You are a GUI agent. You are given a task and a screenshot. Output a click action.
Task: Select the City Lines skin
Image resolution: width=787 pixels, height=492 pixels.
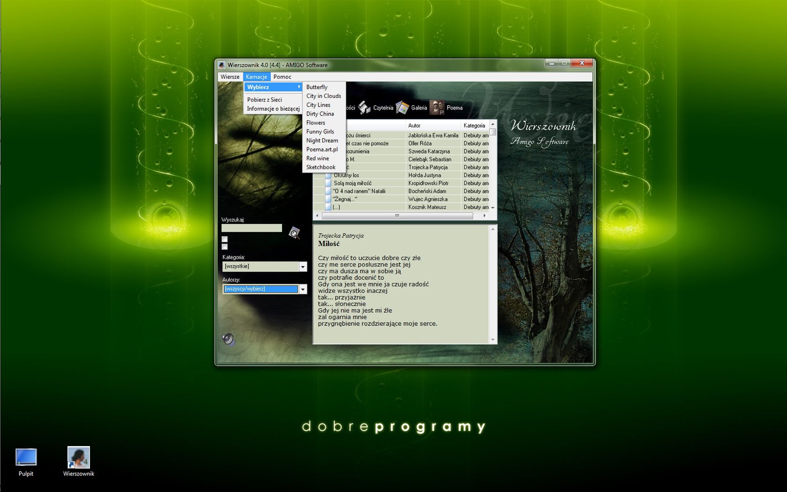[x=324, y=105]
